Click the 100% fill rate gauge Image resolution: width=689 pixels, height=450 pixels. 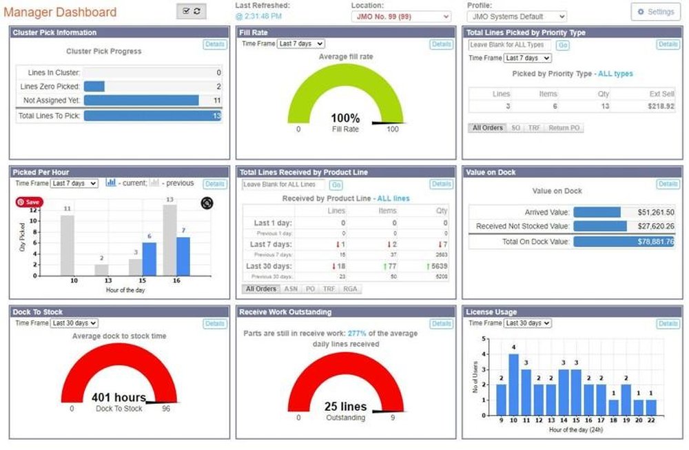[x=345, y=94]
